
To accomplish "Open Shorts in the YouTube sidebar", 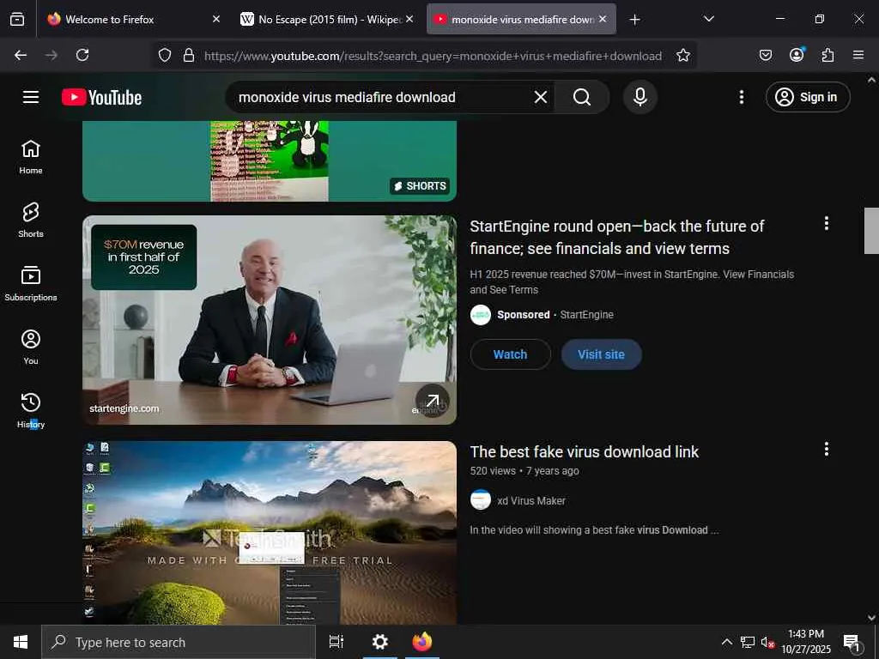I will pyautogui.click(x=31, y=221).
